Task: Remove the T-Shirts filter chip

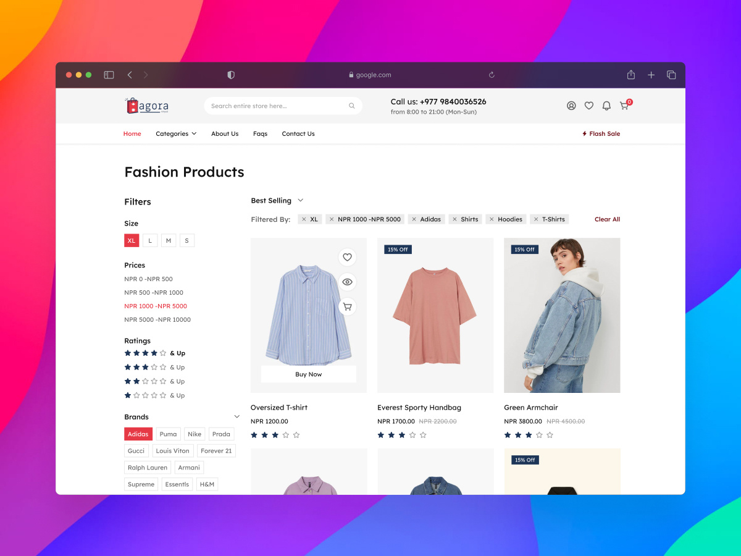Action: [536, 219]
